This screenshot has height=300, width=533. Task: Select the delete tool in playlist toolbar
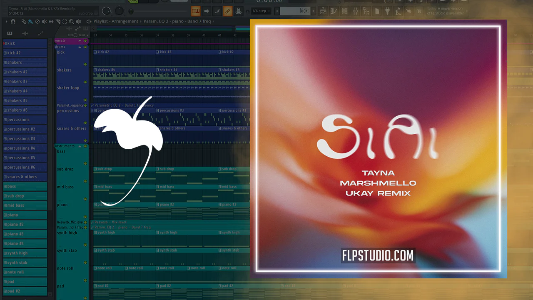pos(37,21)
